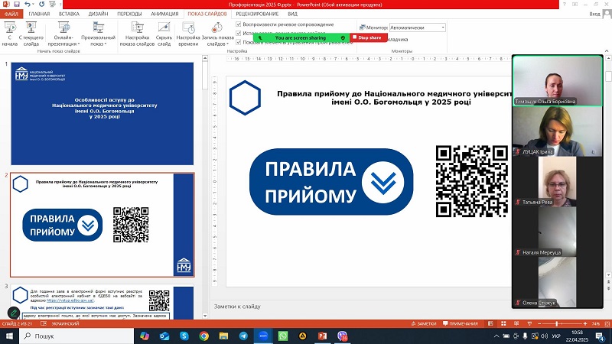Open WhatsApp from the taskbar

pyautogui.click(x=283, y=336)
